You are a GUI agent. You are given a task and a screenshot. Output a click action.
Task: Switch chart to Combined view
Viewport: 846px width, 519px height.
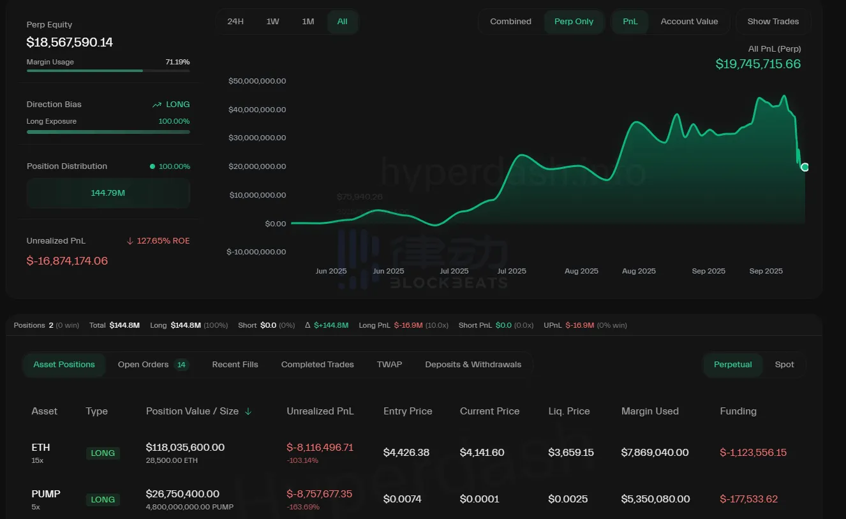pos(510,22)
